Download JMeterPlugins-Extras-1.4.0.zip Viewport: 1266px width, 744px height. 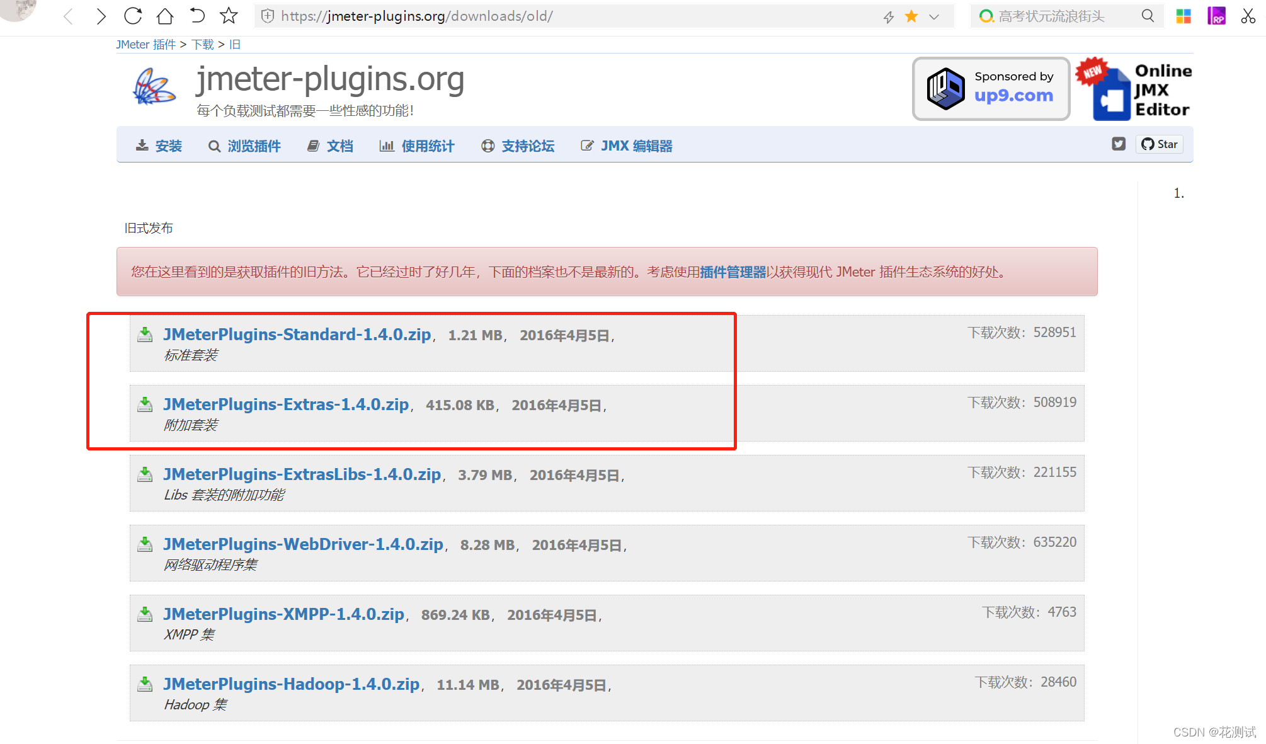287,404
